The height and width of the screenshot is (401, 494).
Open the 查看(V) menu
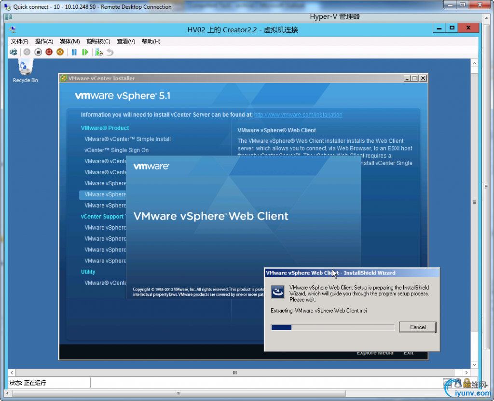126,41
